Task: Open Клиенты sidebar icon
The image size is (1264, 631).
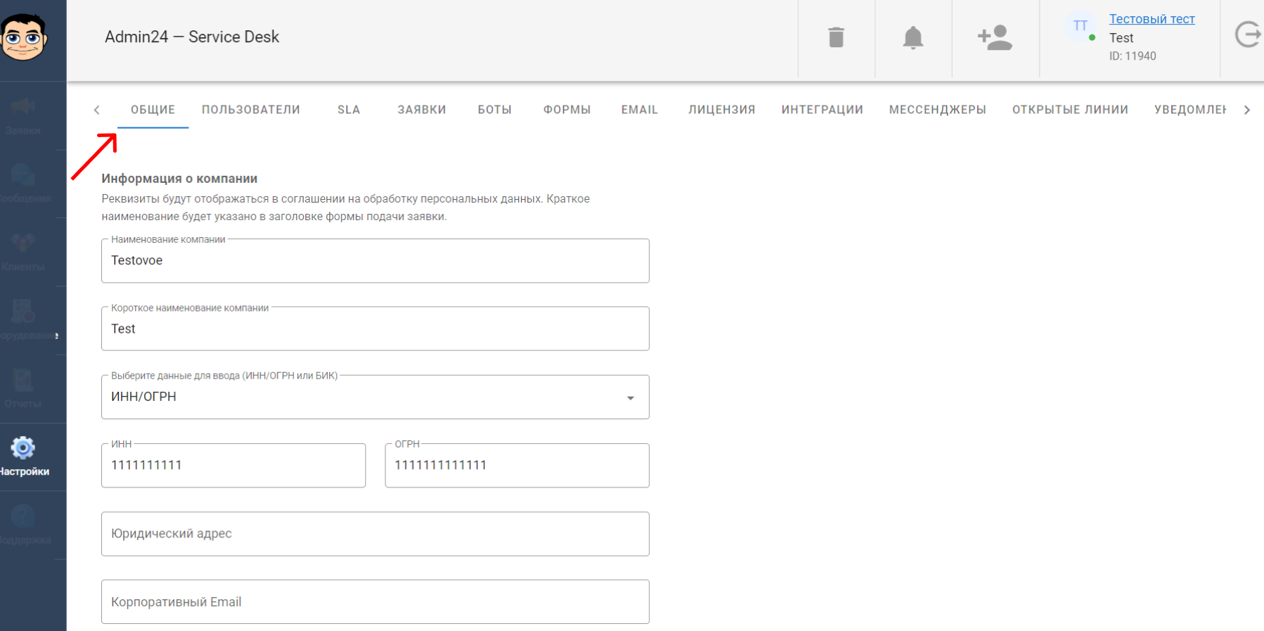Action: (23, 243)
